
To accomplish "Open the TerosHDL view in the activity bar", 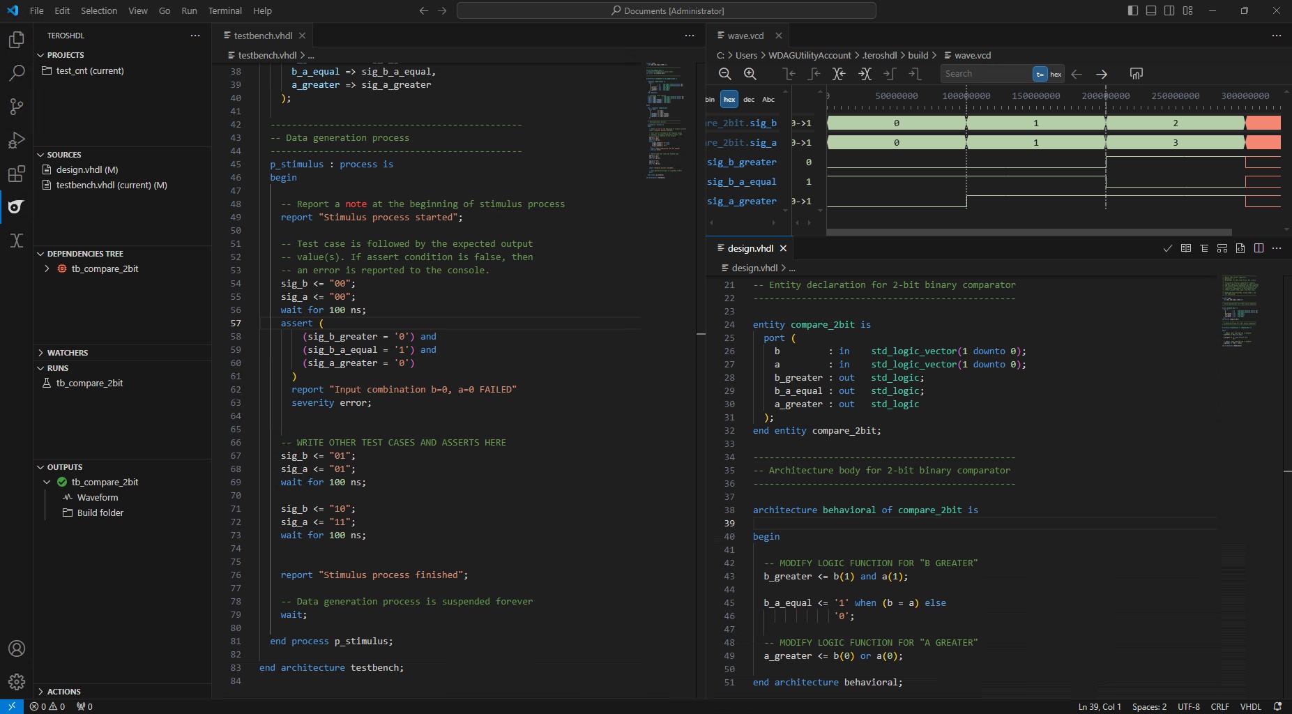I will (x=16, y=206).
